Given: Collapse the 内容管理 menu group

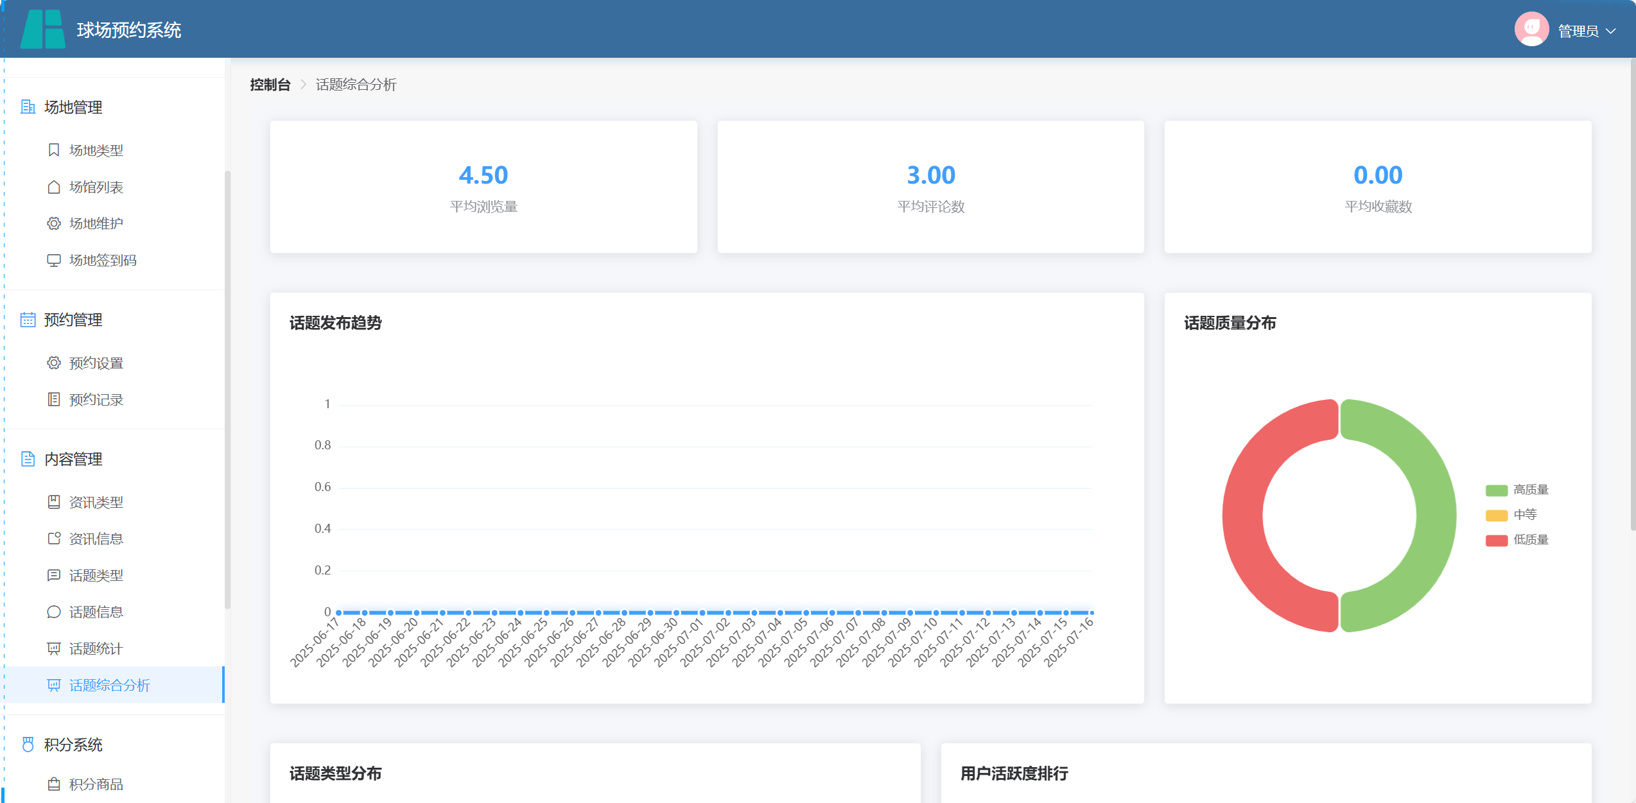Looking at the screenshot, I should [x=114, y=459].
